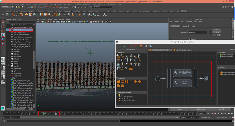The height and width of the screenshot is (126, 235).
Task: Switch to entityTypeContainerShape2 tab
Action: (184, 50)
